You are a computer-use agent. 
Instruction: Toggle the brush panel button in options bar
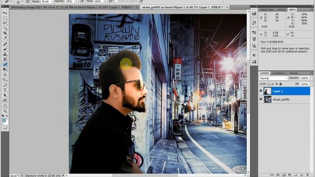point(28,1)
